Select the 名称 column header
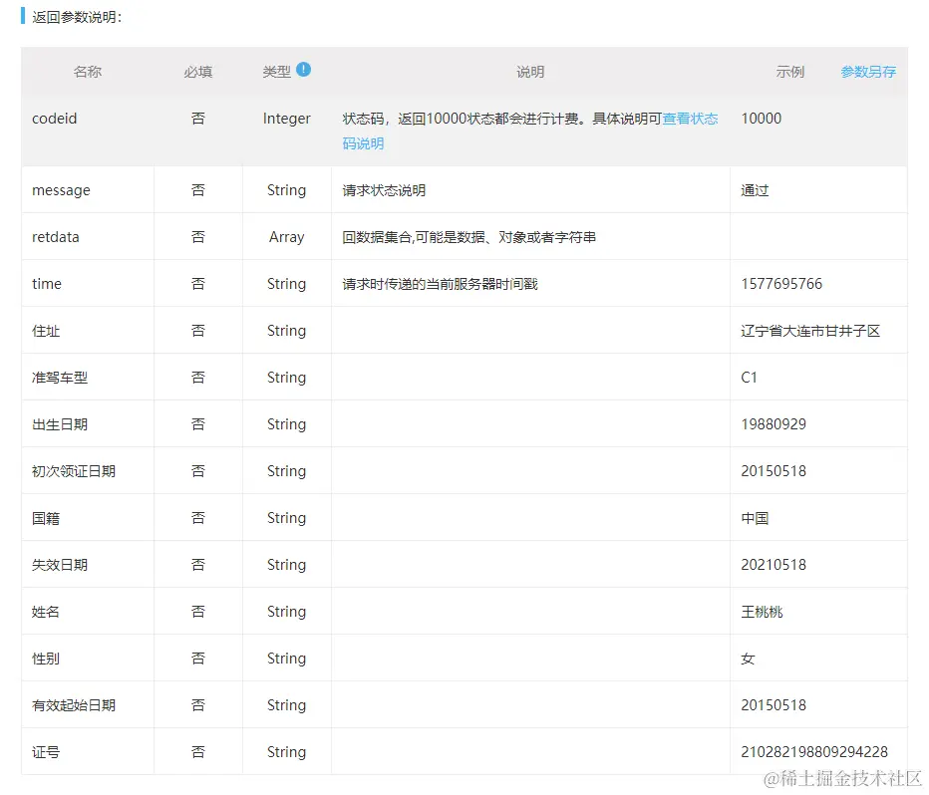929x795 pixels. pyautogui.click(x=88, y=72)
